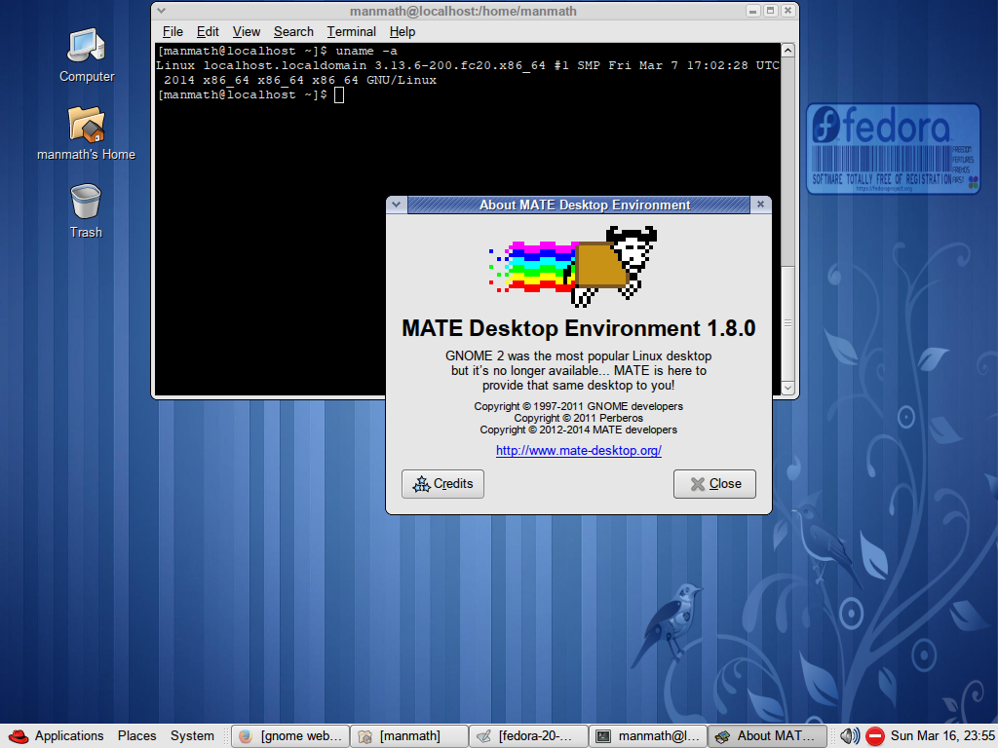This screenshot has height=748, width=998.
Task: Click the Nyan GNU mascot image in the About dialog
Action: pyautogui.click(x=573, y=266)
